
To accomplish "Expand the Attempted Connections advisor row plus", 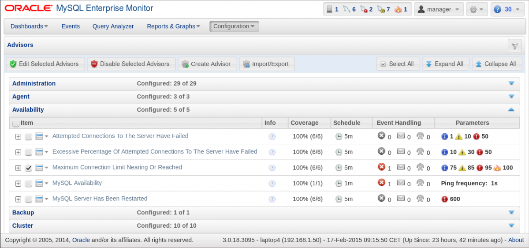I will pos(18,137).
